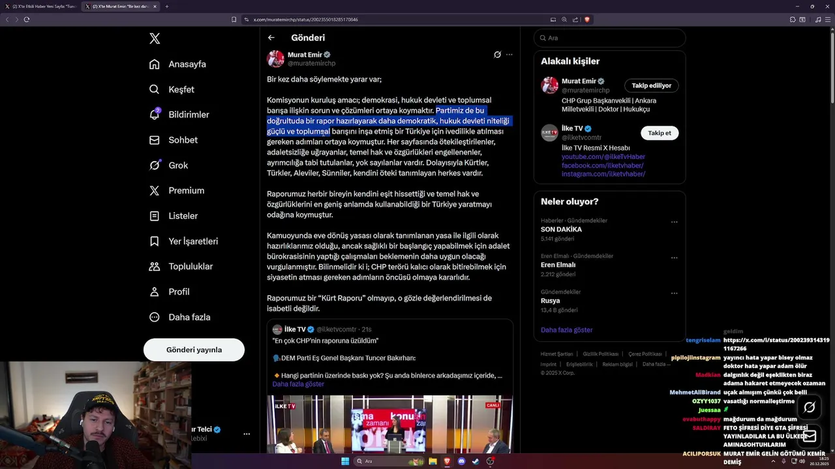
Task: Open the Brave hamburger menu
Action: 828,20
